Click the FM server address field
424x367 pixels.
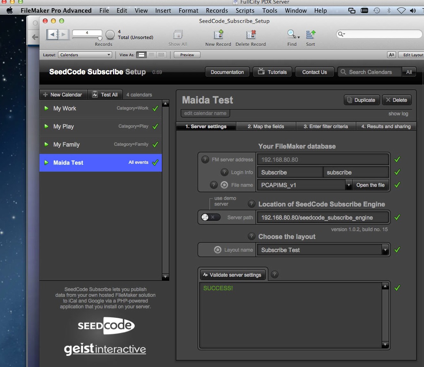pos(323,159)
